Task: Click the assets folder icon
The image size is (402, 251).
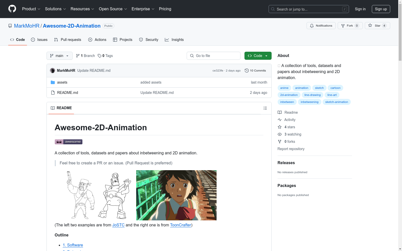Action: [53, 82]
